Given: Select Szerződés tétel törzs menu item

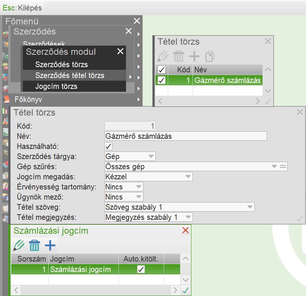Looking at the screenshot, I should [x=75, y=75].
